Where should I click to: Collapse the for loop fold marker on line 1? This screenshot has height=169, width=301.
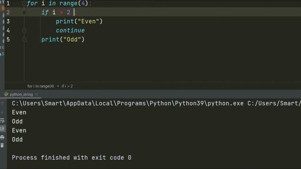point(24,3)
